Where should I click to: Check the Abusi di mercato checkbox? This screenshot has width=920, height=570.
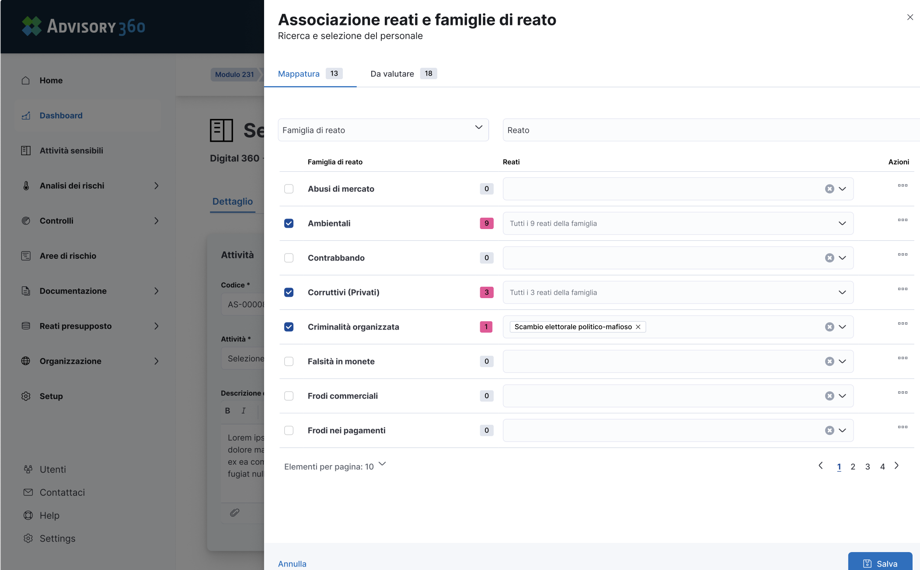coord(289,189)
